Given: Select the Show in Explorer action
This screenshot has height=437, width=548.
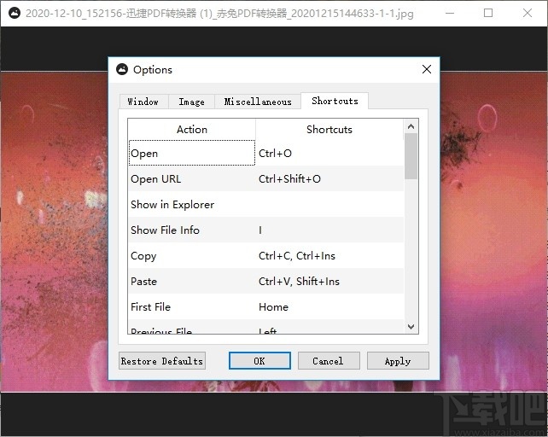Looking at the screenshot, I should pyautogui.click(x=192, y=204).
